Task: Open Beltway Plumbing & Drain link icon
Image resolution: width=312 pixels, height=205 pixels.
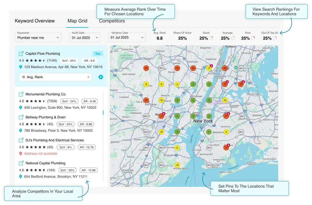Action: point(21,117)
